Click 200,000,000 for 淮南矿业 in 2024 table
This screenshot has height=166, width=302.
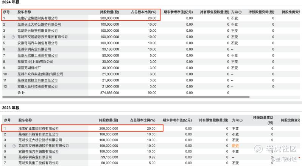point(110,18)
